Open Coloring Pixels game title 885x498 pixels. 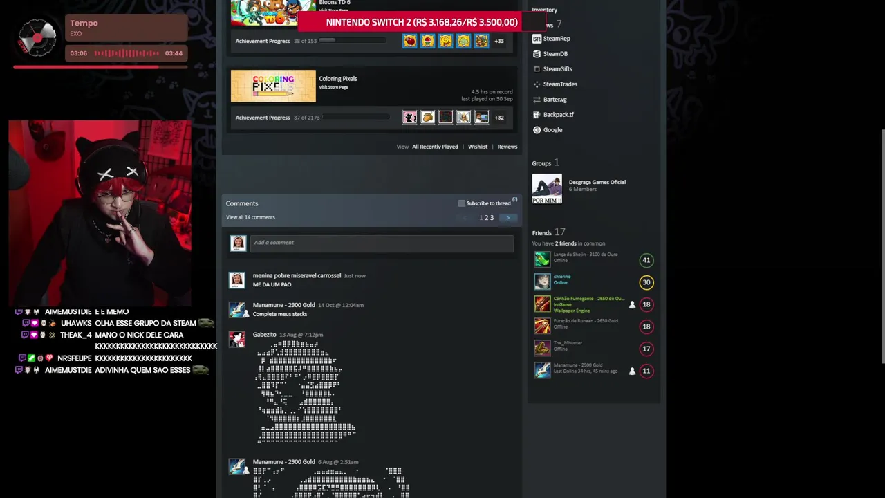[x=338, y=79]
